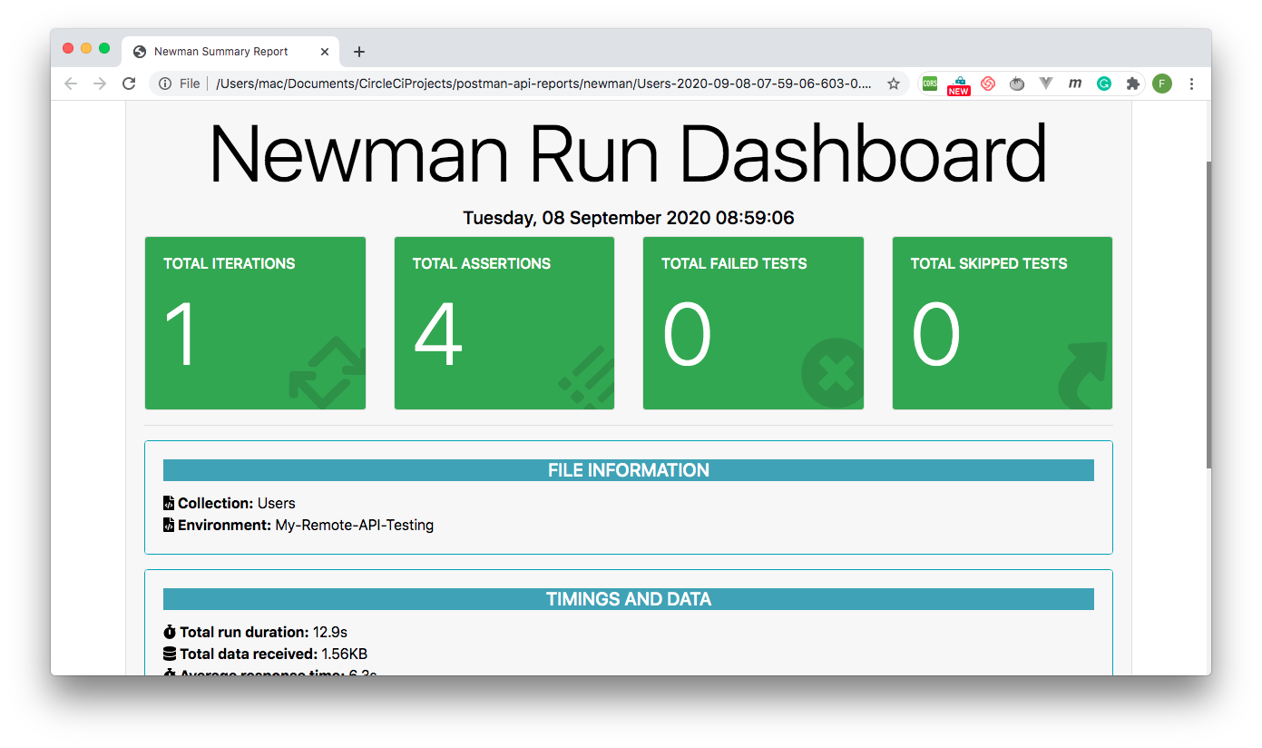Toggle the bookmark star for this page

[894, 83]
